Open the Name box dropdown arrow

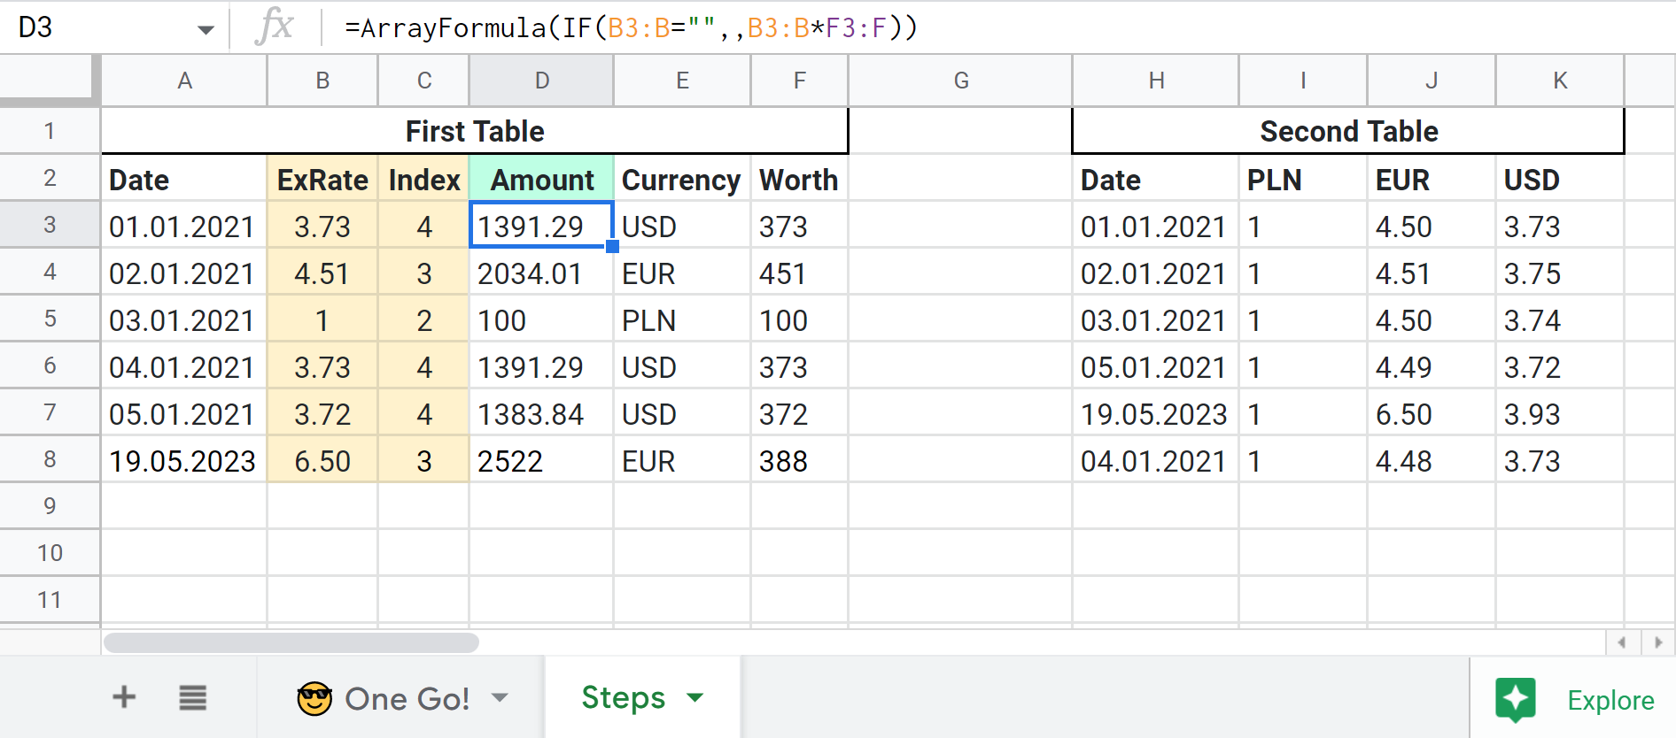pos(206,29)
